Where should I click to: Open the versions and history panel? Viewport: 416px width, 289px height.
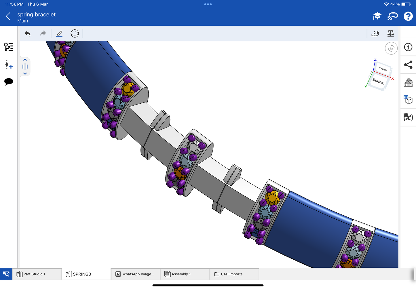pyautogui.click(x=9, y=47)
